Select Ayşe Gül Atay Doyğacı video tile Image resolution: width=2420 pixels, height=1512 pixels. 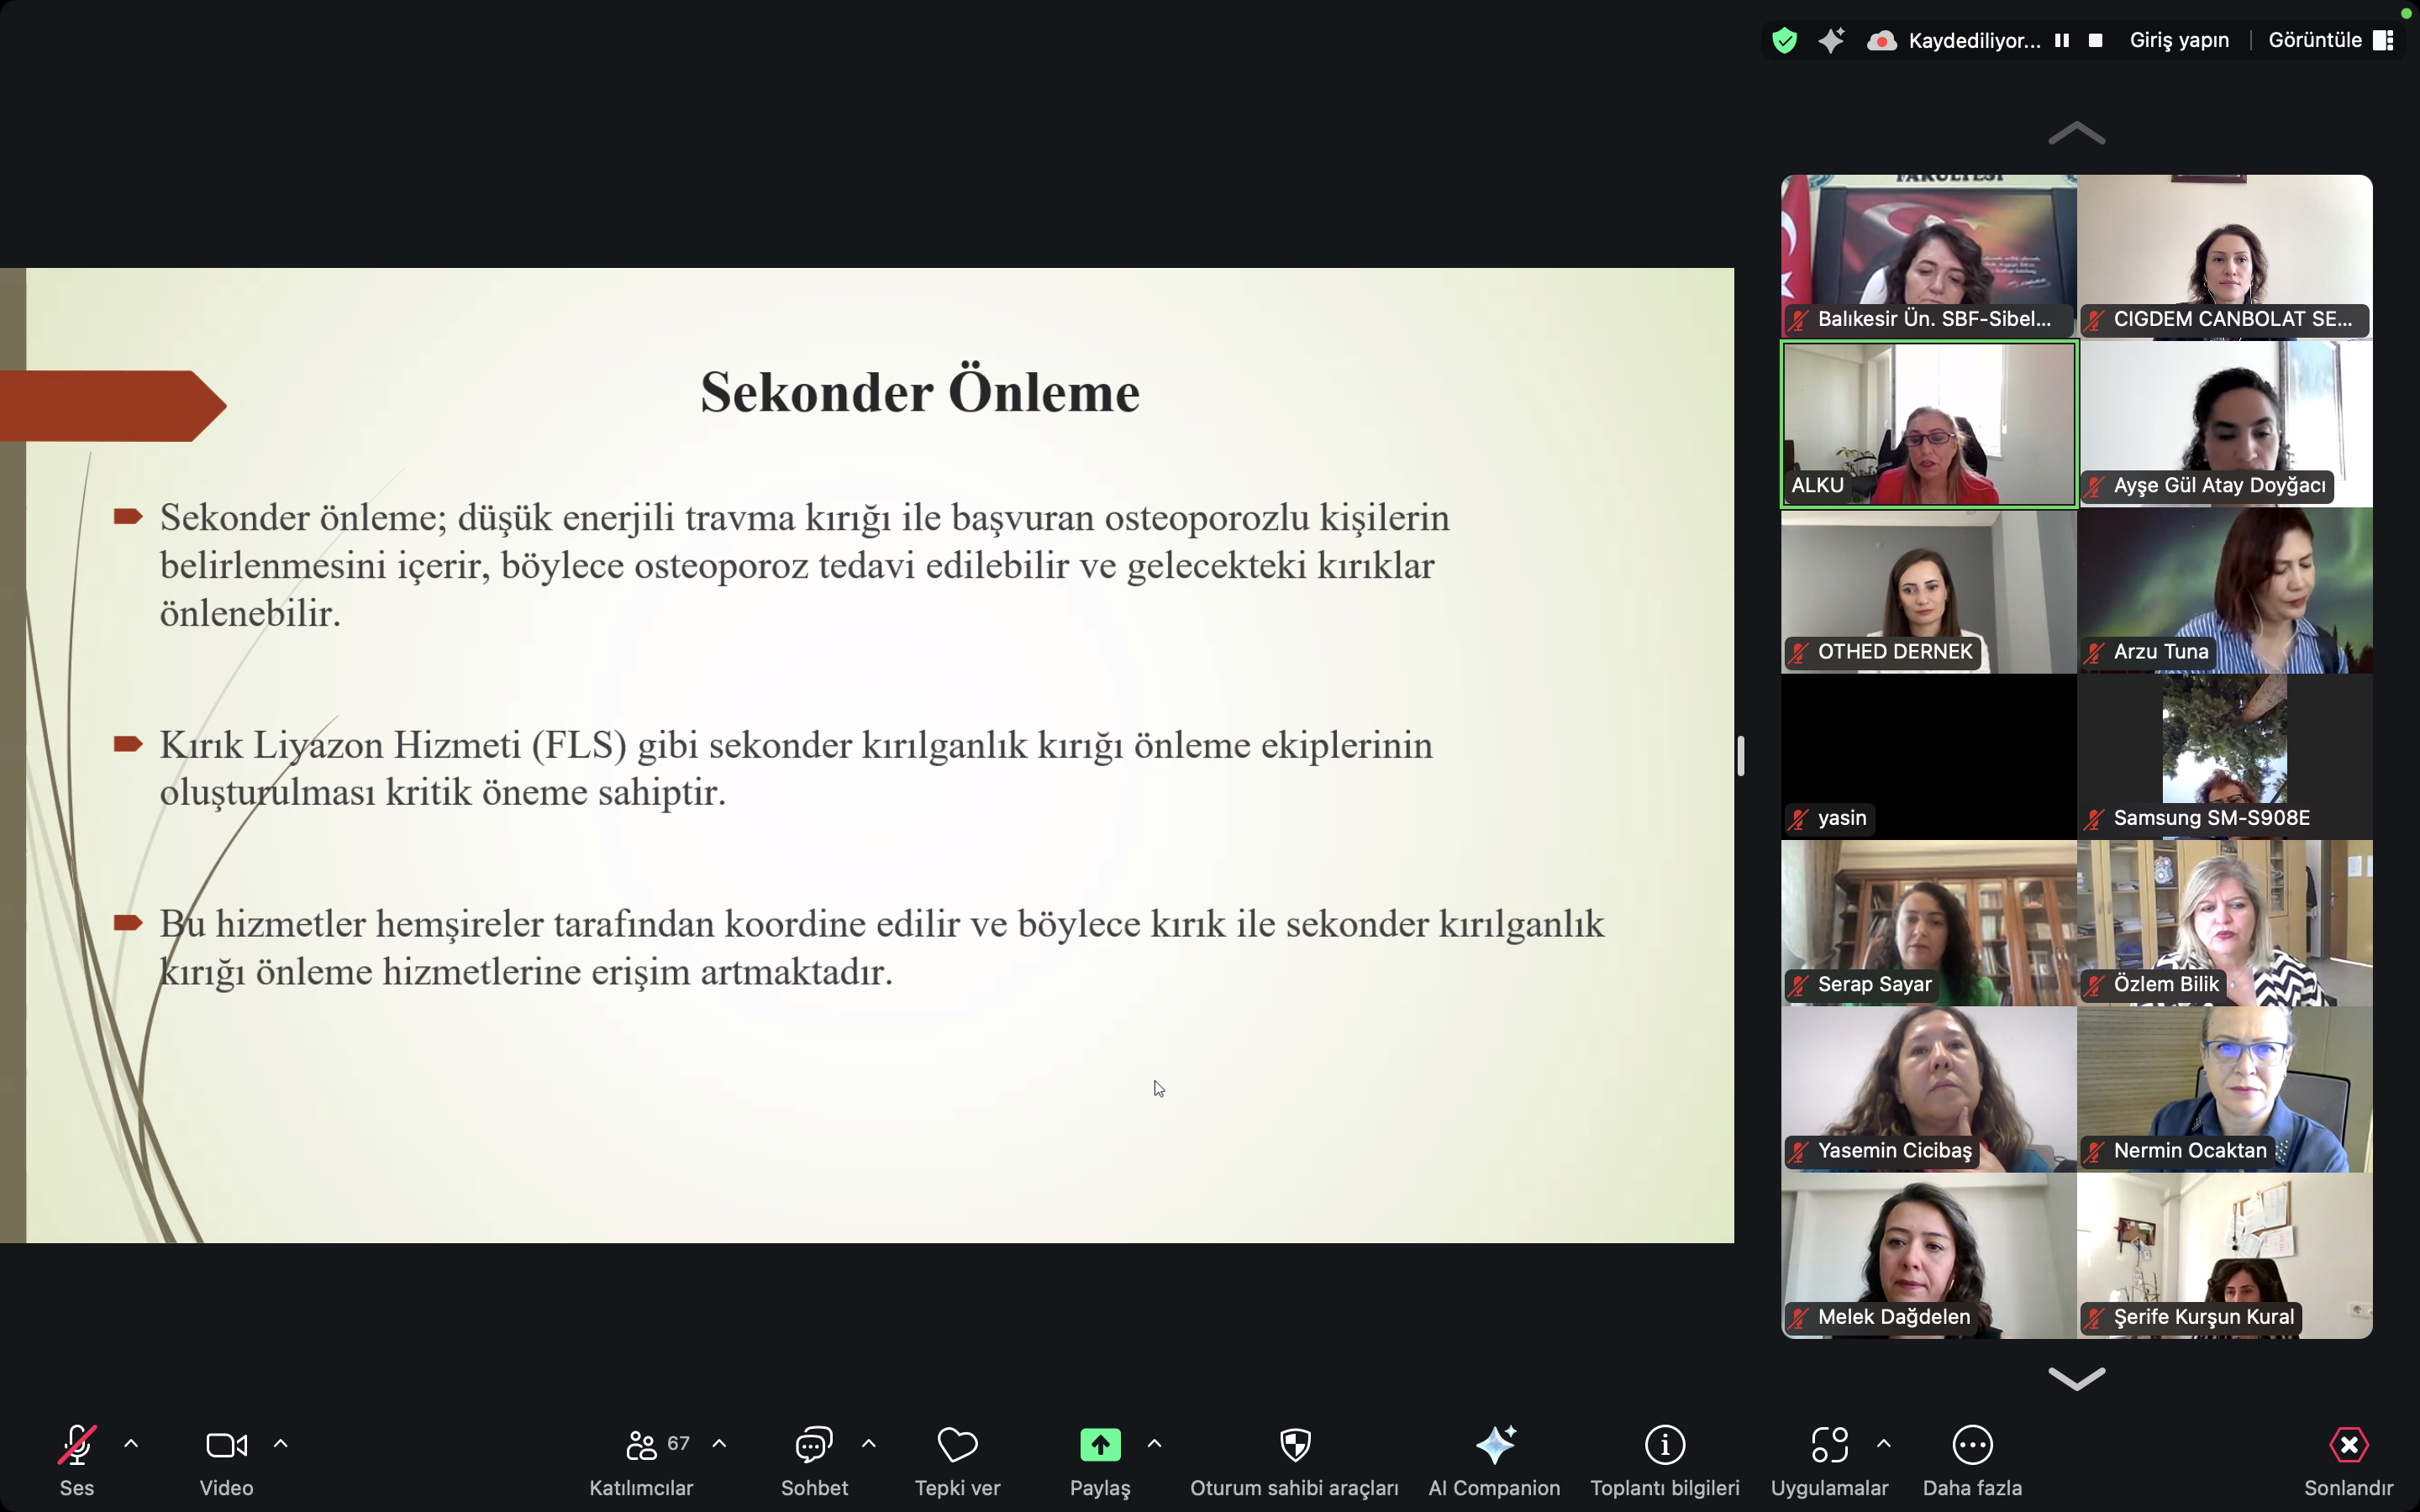[2225, 423]
